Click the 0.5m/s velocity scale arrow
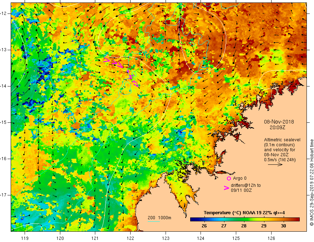Image resolution: width=314 pixels, height=242 pixels. 275,164
